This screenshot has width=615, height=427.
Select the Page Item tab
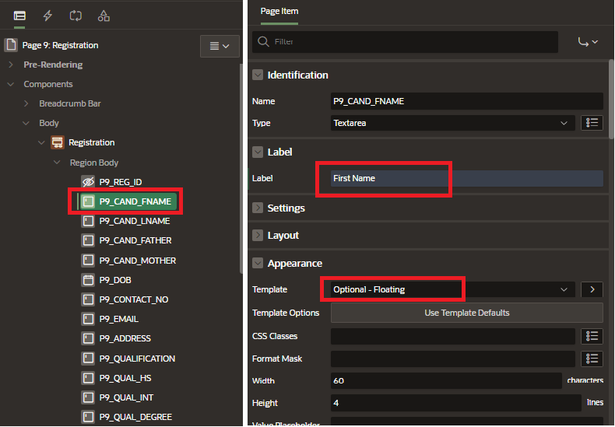click(279, 12)
